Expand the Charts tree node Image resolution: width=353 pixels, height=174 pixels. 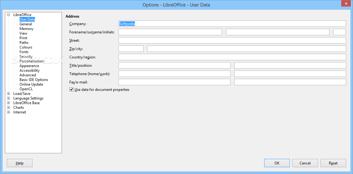click(9, 108)
